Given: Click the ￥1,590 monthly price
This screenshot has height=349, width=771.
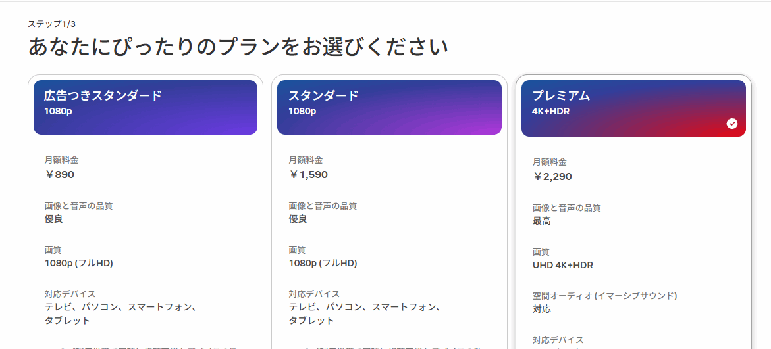Looking at the screenshot, I should 308,175.
